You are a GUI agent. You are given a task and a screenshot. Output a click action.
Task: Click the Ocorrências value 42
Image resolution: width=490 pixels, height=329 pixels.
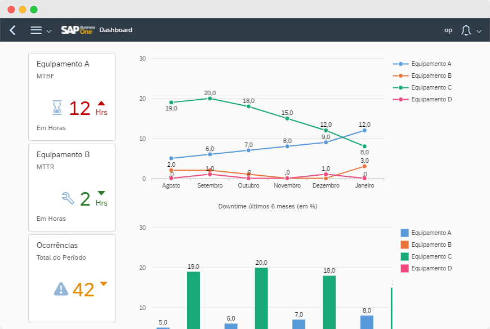pos(83,290)
